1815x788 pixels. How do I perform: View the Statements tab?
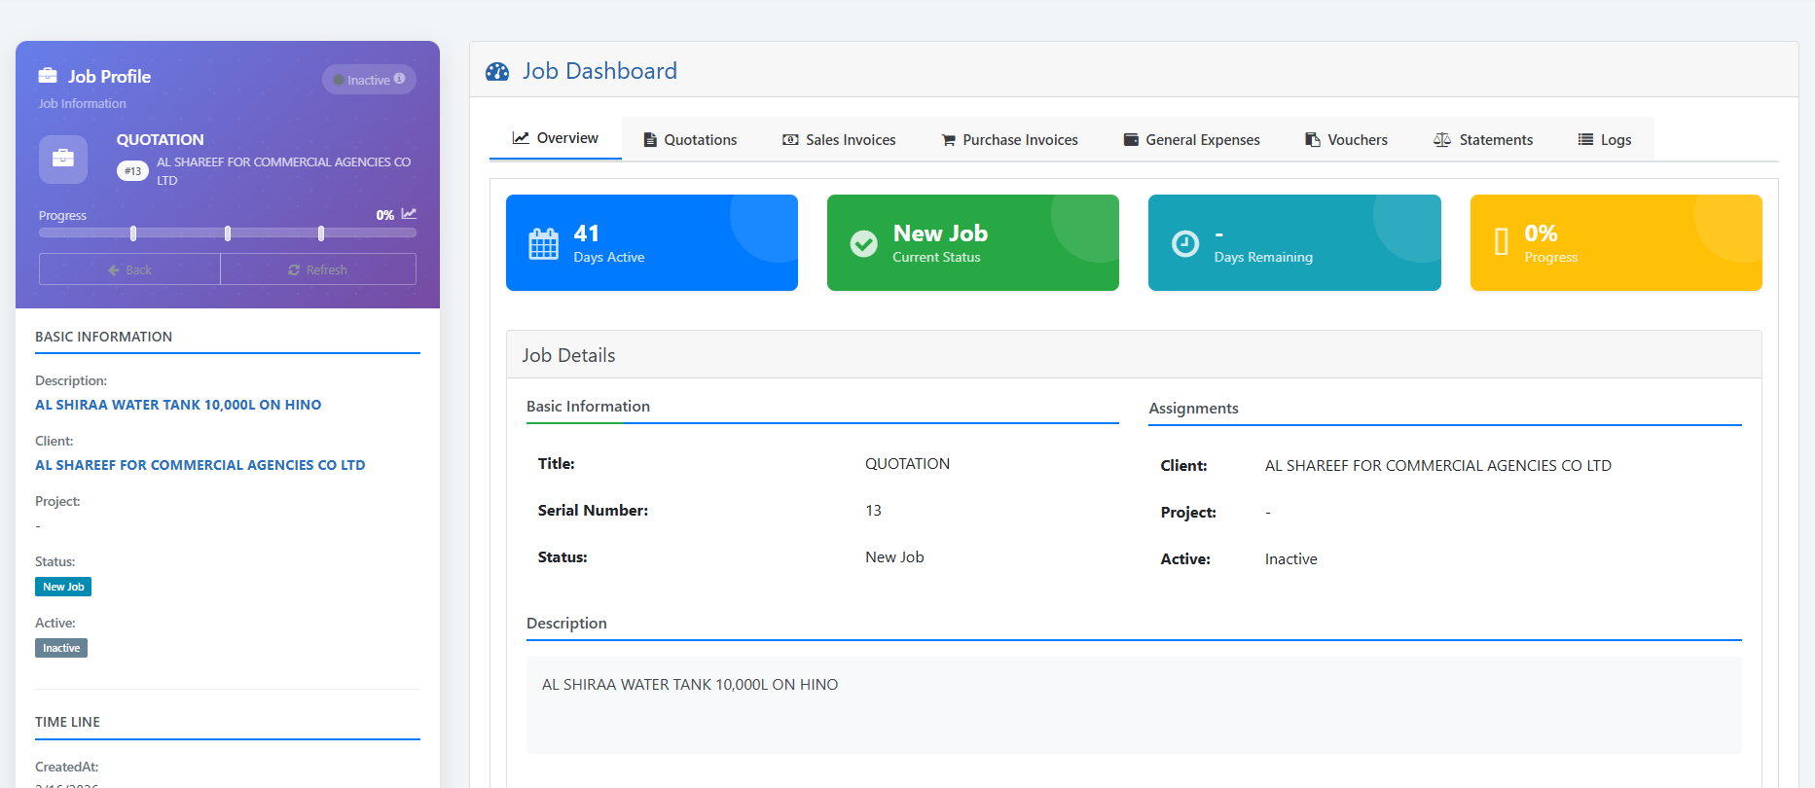(1482, 140)
